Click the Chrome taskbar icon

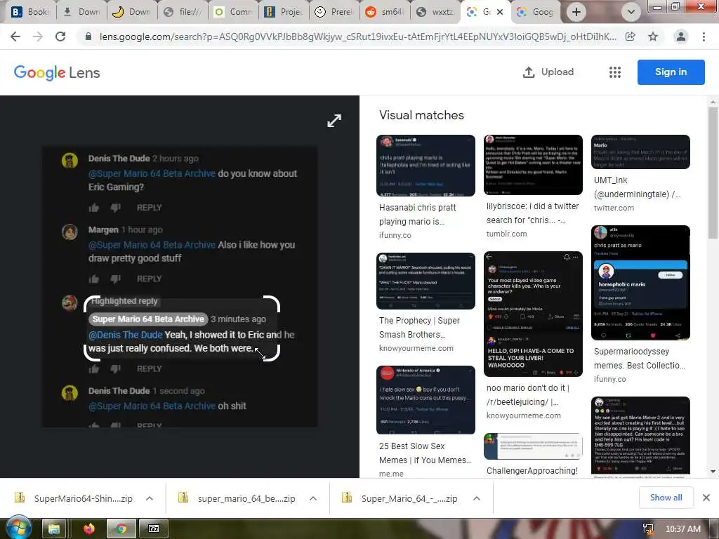tap(121, 529)
